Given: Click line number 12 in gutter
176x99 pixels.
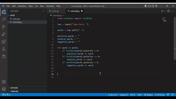Looking at the screenshot, I should click(52, 51).
